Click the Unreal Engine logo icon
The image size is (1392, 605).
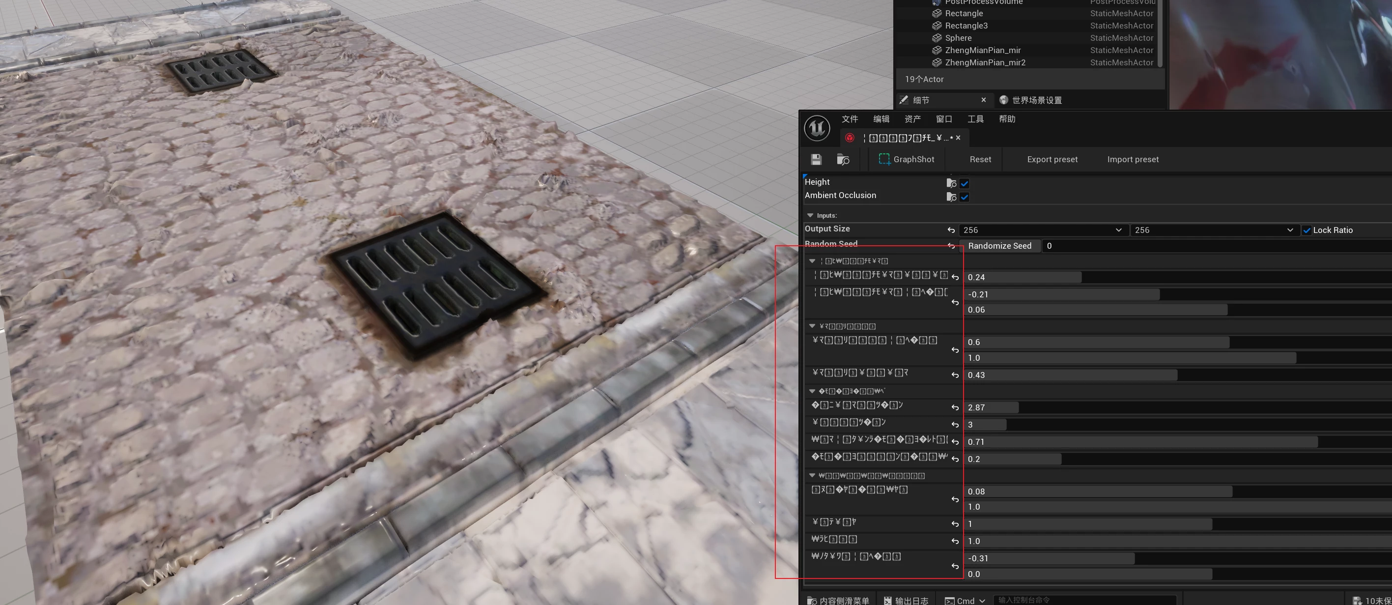point(817,128)
